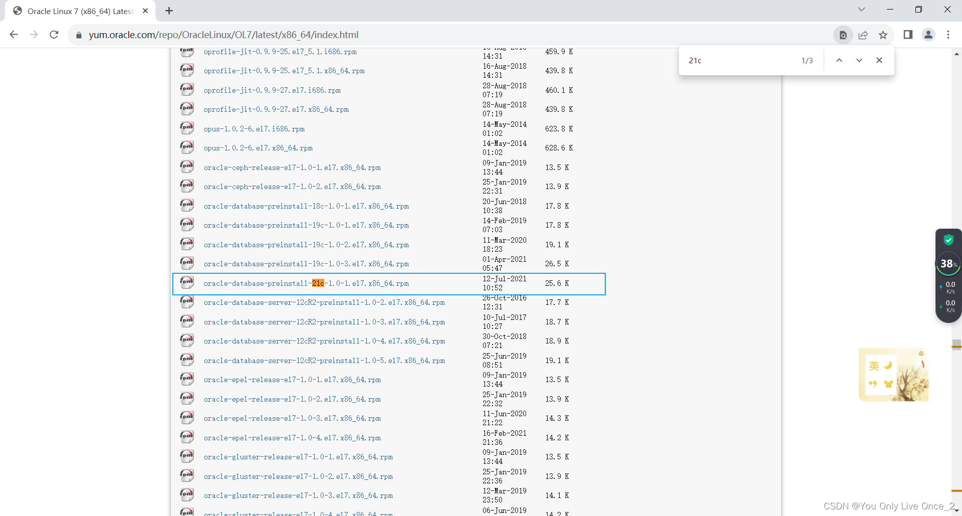The height and width of the screenshot is (516, 962).
Task: Download oracle-ceph-release-el7-1.0-1 package
Action: point(292,168)
